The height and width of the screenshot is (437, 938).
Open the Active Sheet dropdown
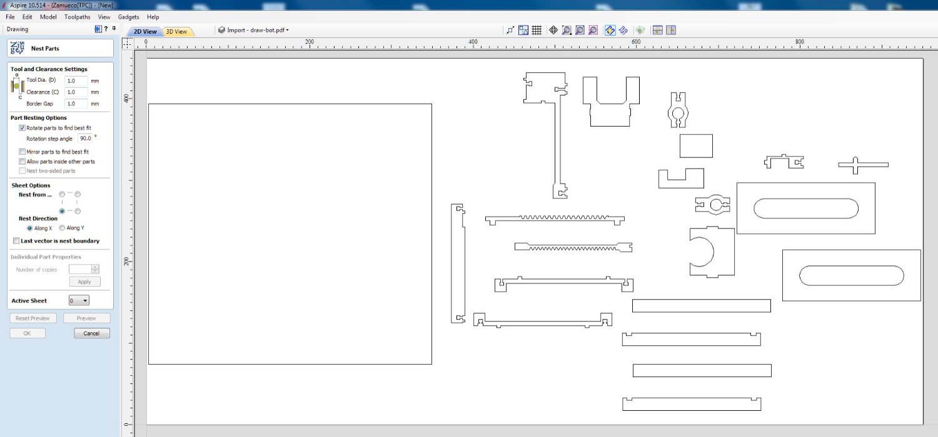click(79, 301)
